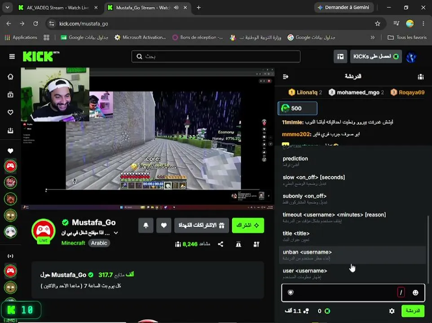Click the Kick search field

(216, 57)
